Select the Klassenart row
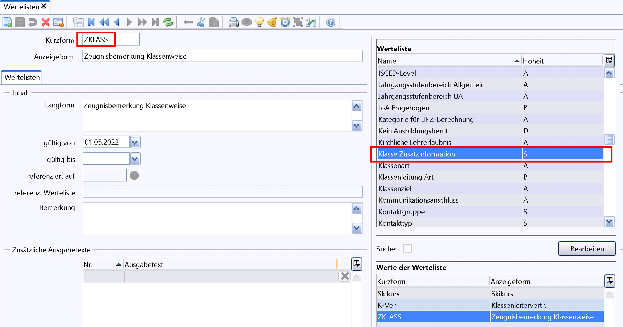 pos(490,165)
